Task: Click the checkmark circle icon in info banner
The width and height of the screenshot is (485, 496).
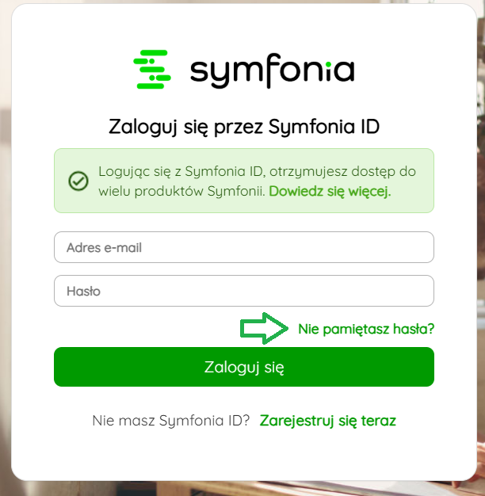Action: pos(78,181)
